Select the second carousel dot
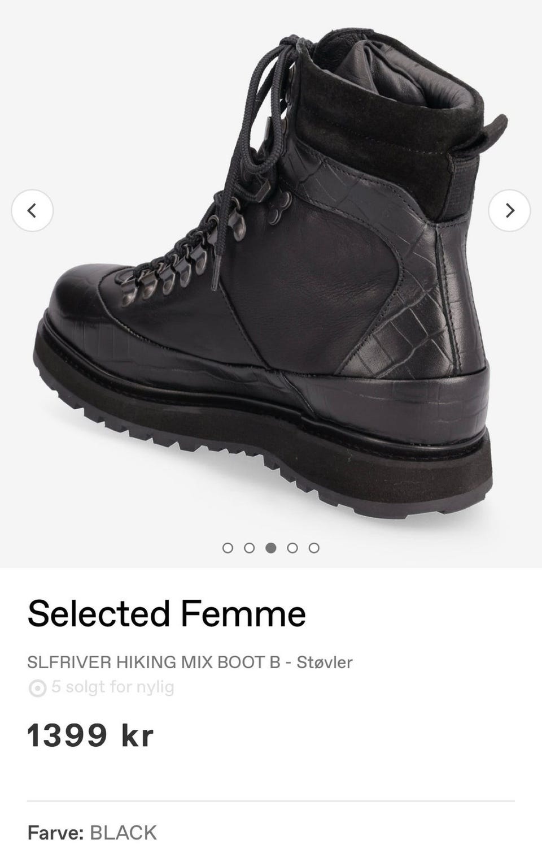Image resolution: width=542 pixels, height=853 pixels. (249, 548)
